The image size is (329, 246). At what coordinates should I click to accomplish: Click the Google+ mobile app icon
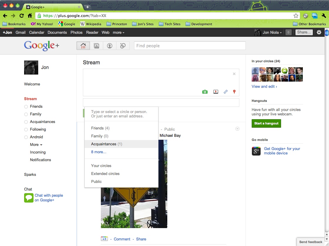click(x=256, y=151)
